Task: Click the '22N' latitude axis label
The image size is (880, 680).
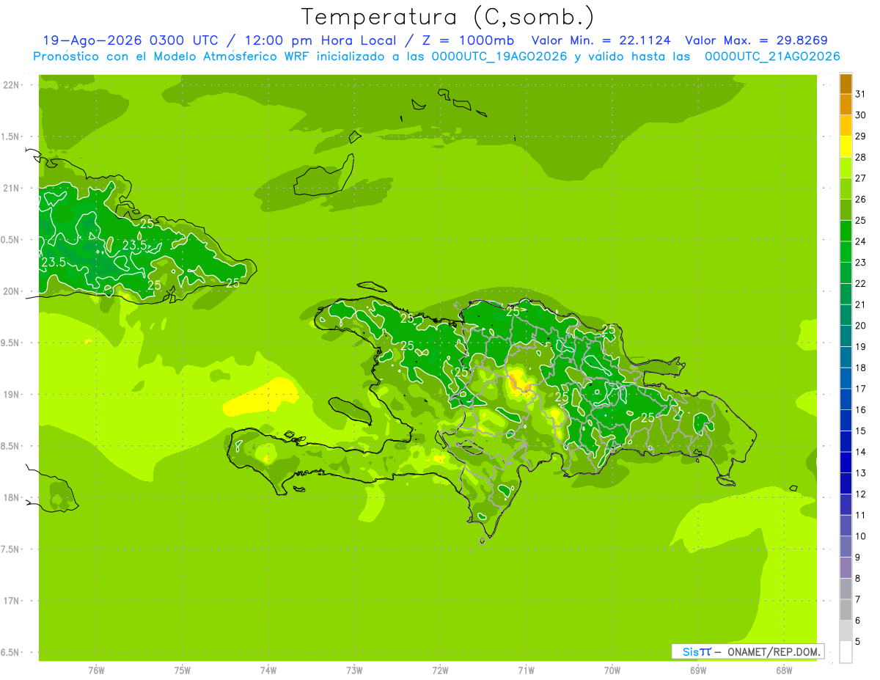Action: [x=11, y=85]
